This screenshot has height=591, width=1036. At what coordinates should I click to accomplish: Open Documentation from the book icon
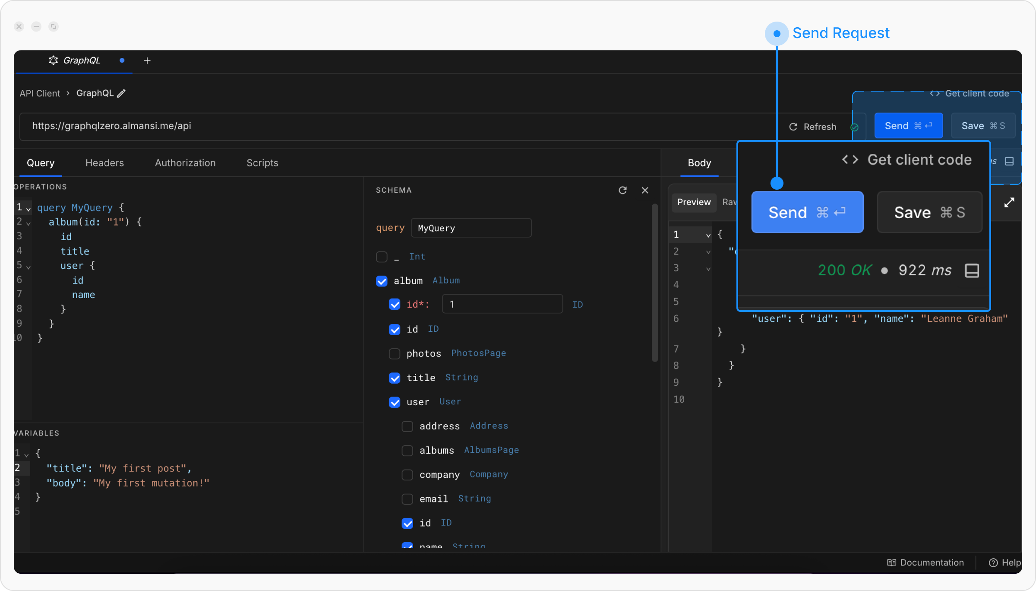[x=891, y=562]
